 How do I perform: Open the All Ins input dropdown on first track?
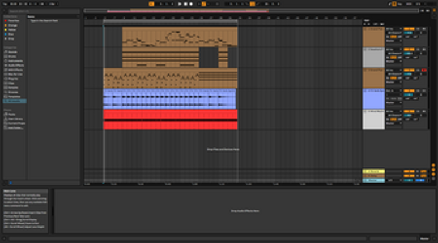click(x=394, y=29)
